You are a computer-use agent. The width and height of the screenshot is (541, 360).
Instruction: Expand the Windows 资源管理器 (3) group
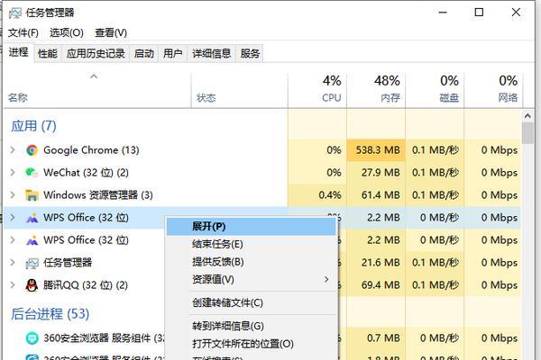click(13, 195)
